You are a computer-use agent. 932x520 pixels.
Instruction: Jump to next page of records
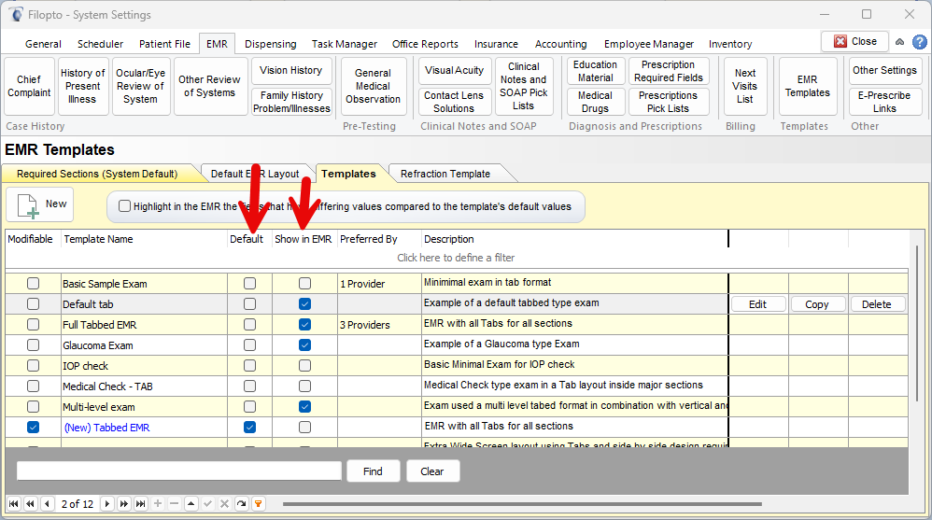(x=123, y=504)
